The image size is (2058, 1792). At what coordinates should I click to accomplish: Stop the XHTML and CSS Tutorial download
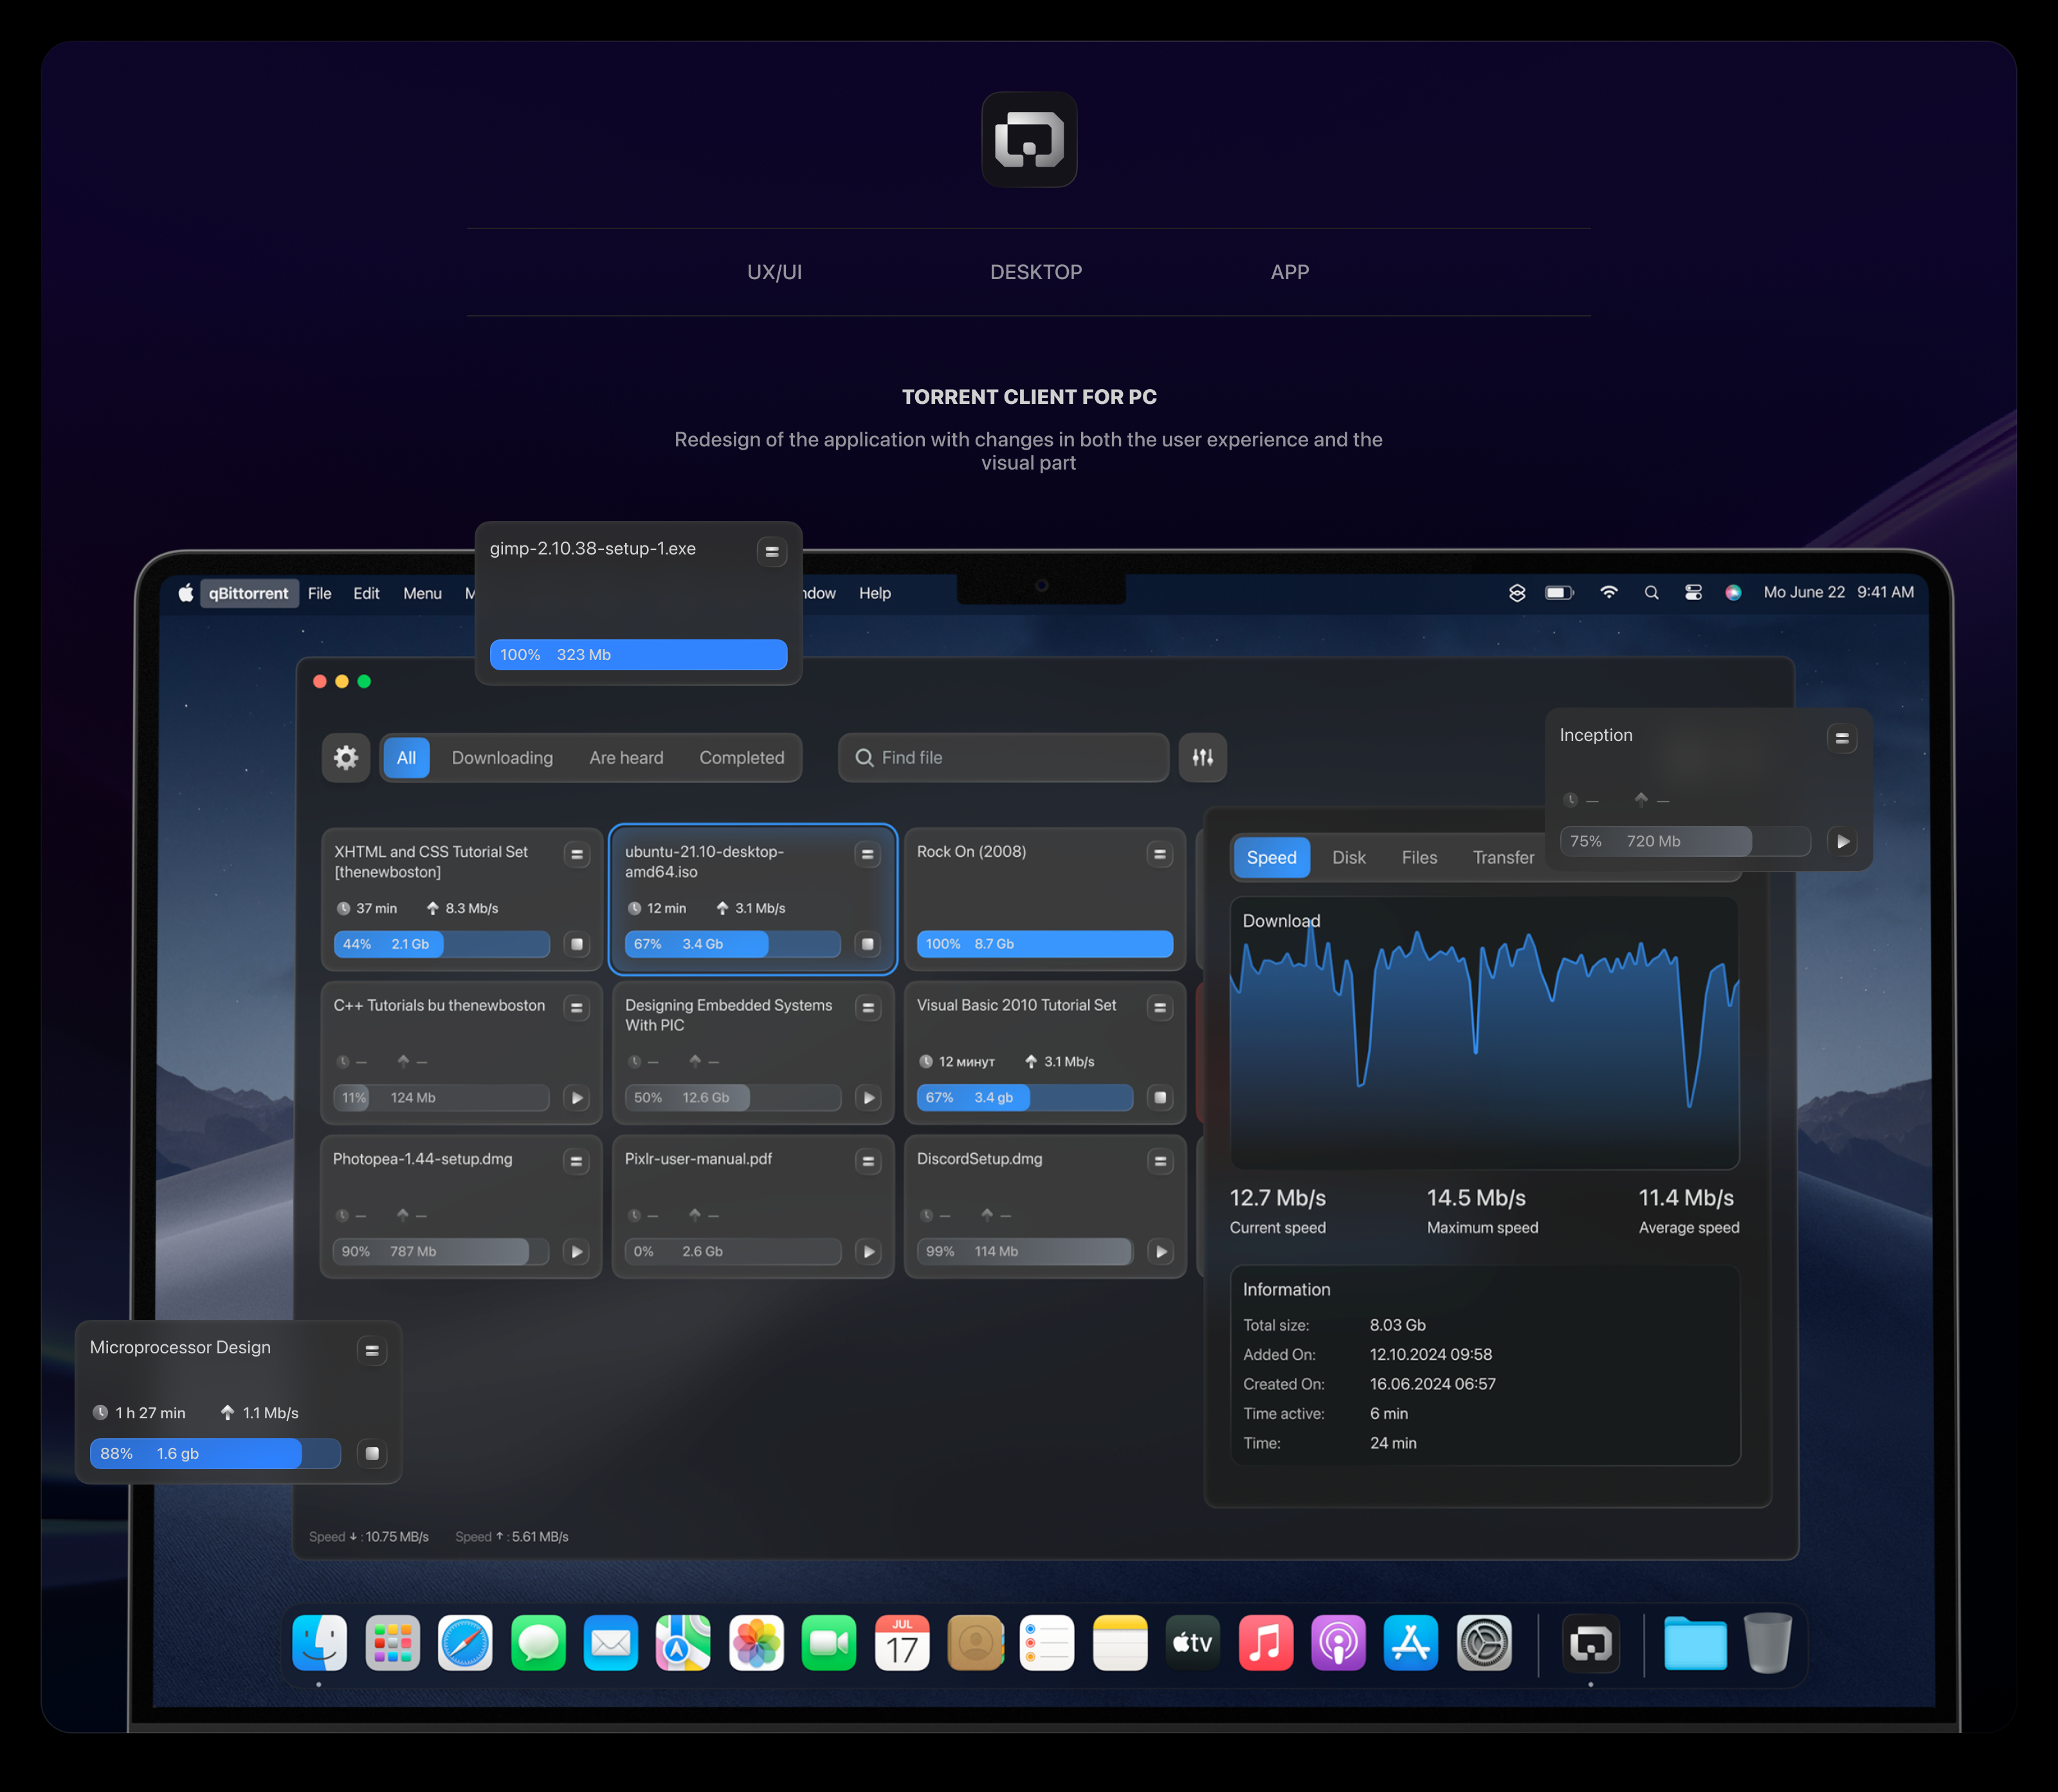(x=576, y=944)
